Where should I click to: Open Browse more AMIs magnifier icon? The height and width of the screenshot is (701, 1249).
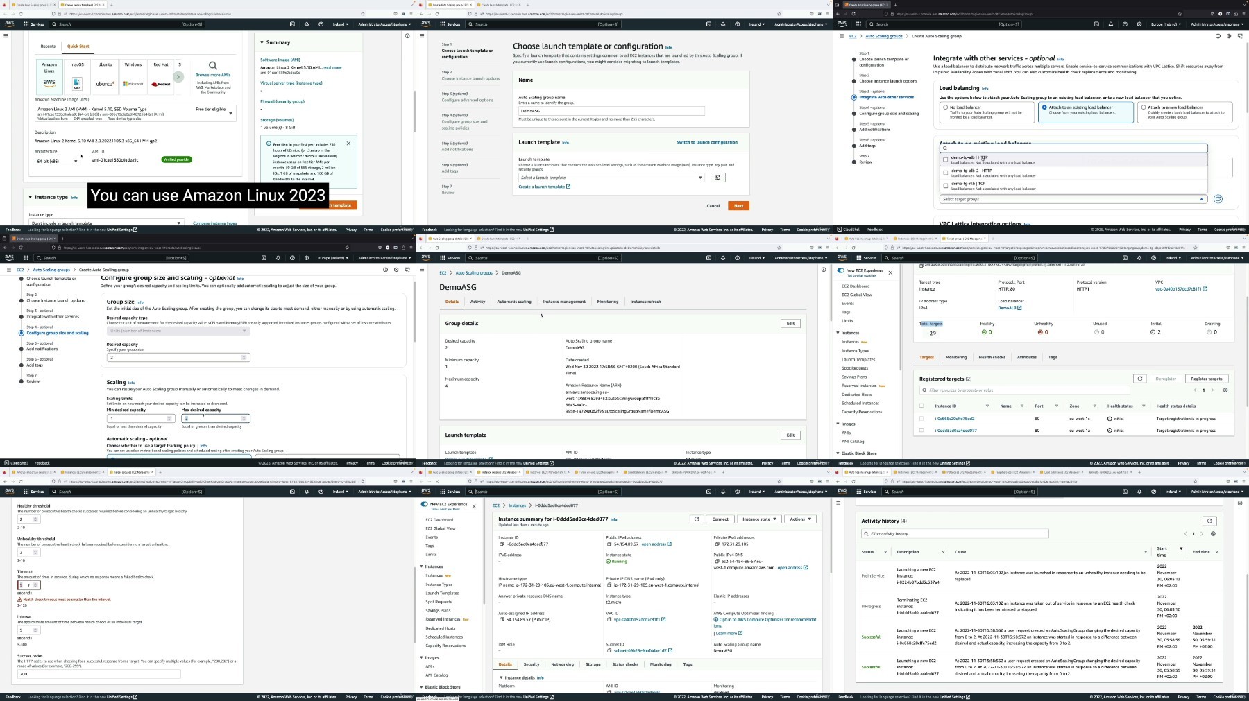point(213,65)
